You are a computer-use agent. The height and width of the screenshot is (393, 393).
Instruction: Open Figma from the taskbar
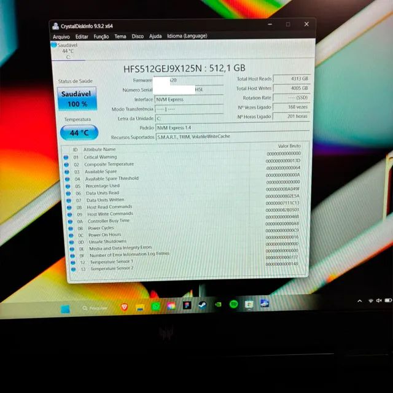[x=187, y=305]
